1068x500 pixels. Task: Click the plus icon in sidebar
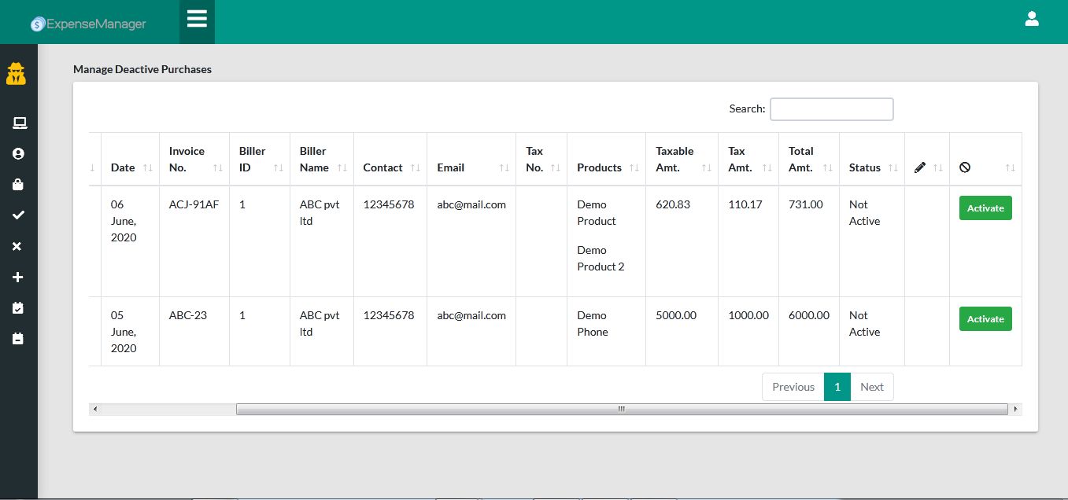[19, 278]
